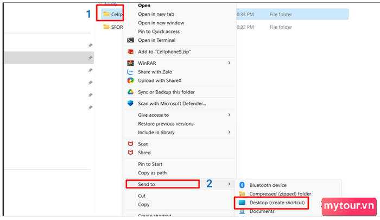Select the SFOR folder name
Viewport: 380px width, 220px height.
click(x=117, y=27)
